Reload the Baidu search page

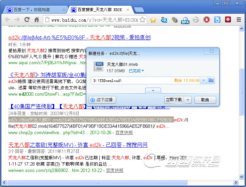pos(27,19)
